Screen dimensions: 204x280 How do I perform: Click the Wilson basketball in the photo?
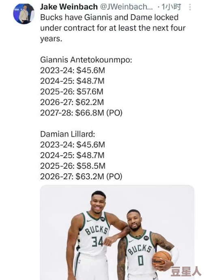click(161, 260)
